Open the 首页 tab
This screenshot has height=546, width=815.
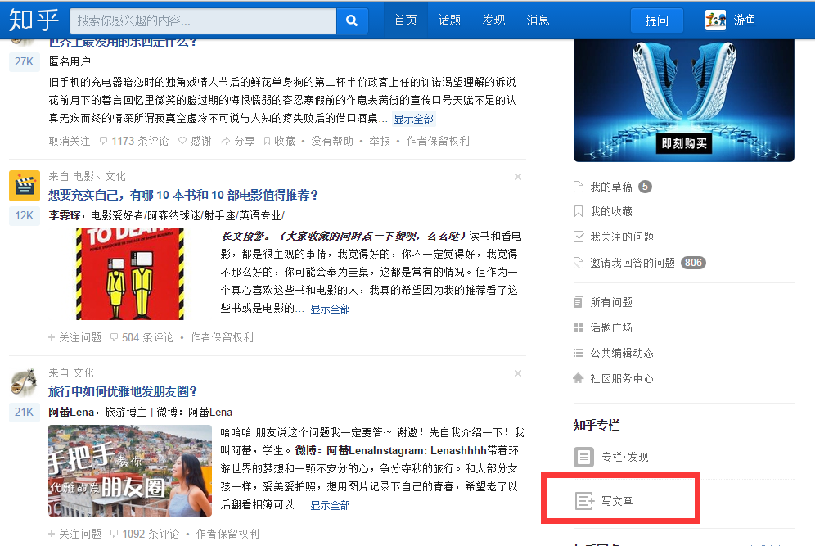[x=405, y=20]
